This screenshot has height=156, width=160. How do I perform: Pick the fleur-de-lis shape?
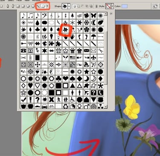(93, 58)
